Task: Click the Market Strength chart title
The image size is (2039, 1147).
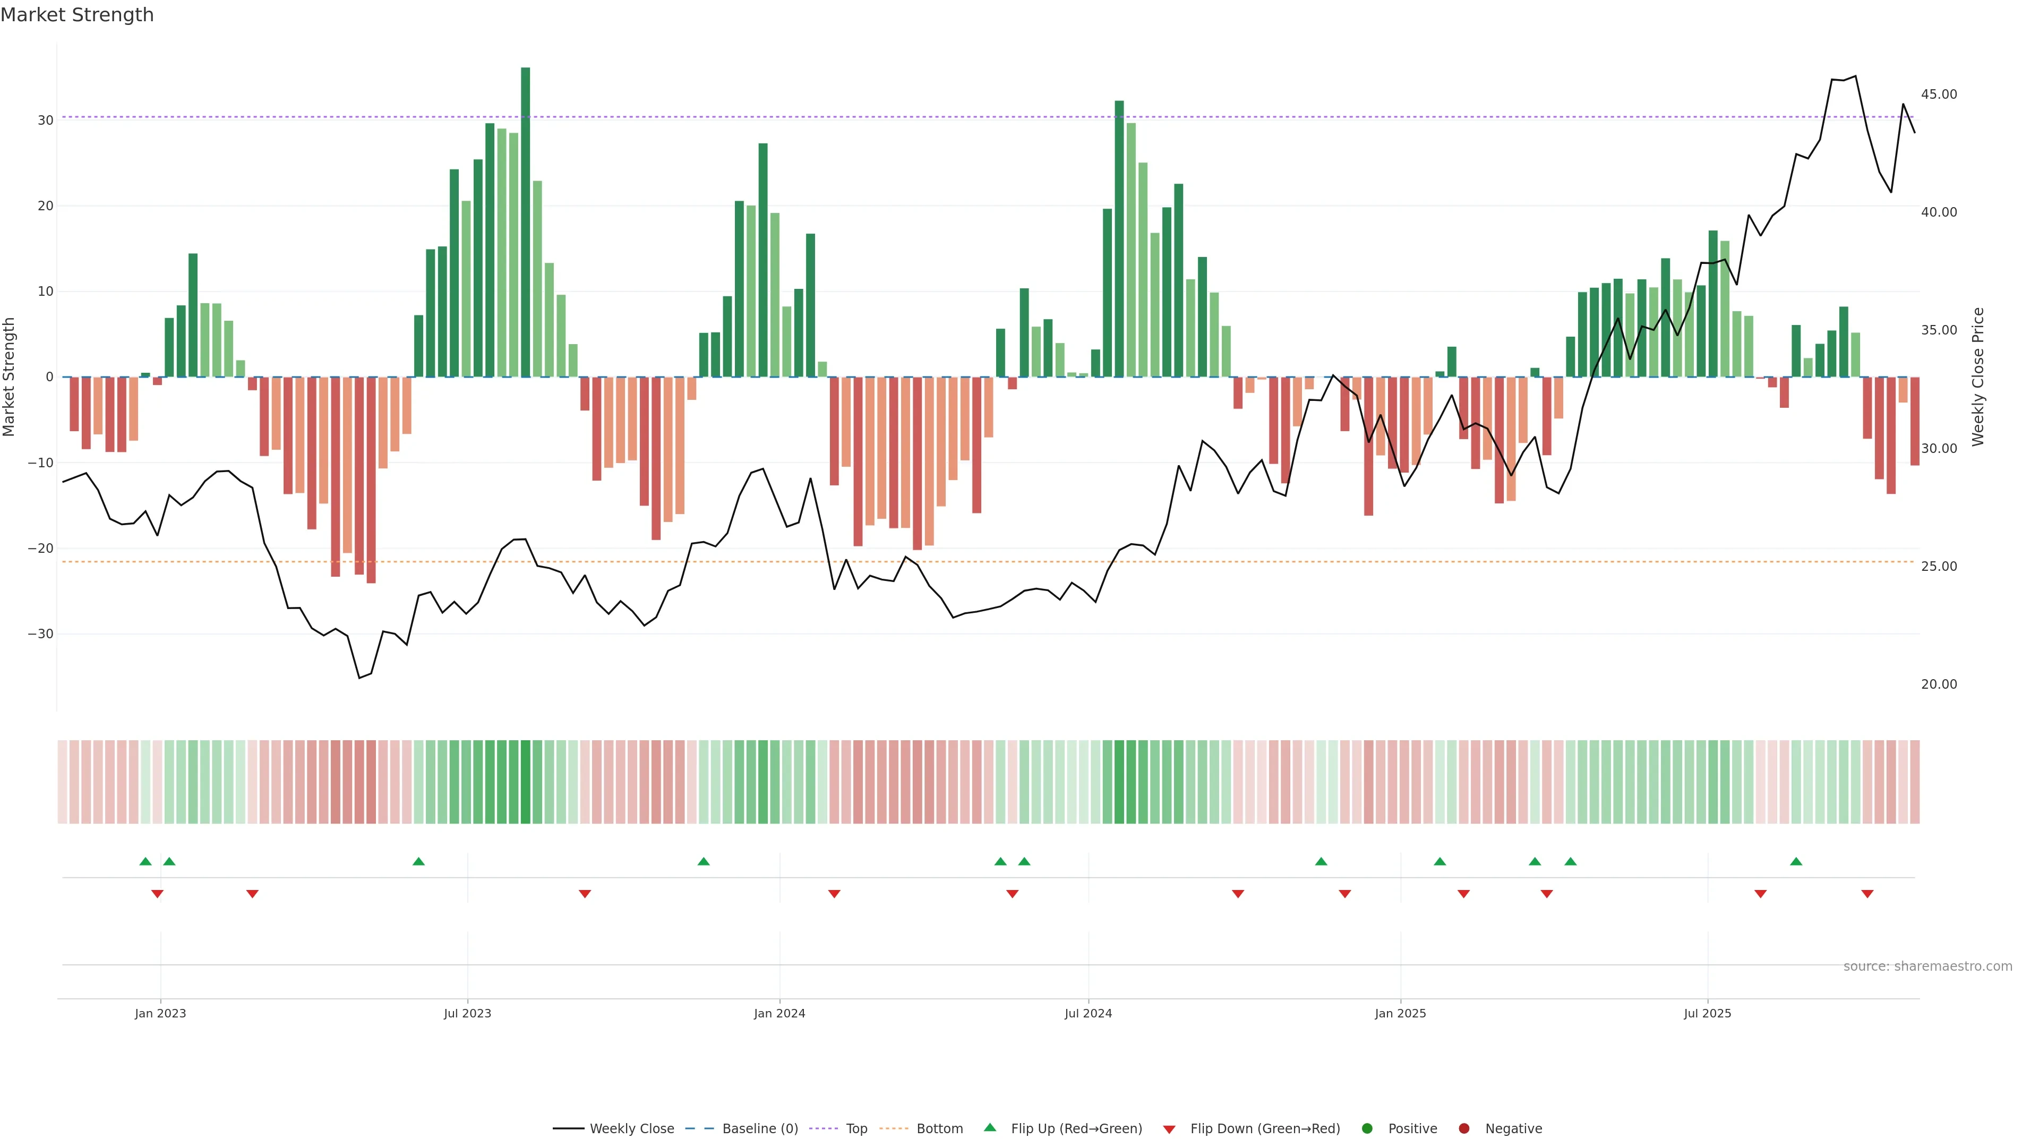Action: [77, 15]
